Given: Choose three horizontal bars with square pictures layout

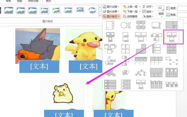Looking at the screenshot, I should tap(110, 85).
